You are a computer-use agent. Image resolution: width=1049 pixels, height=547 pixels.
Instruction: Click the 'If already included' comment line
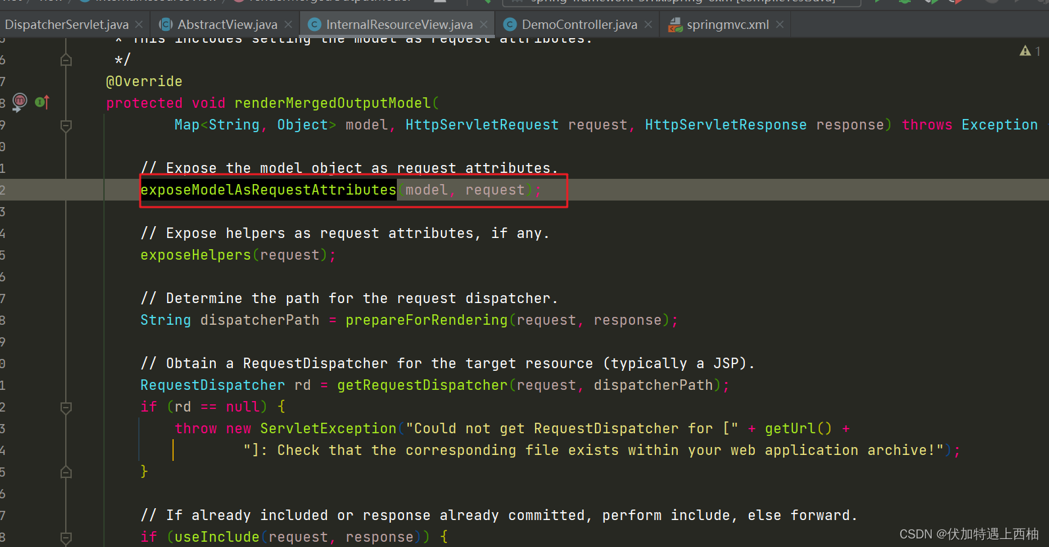point(499,515)
